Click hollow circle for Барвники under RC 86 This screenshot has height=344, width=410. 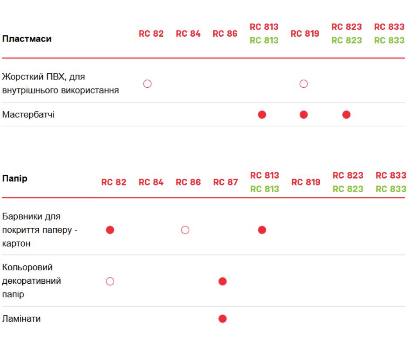click(x=185, y=230)
